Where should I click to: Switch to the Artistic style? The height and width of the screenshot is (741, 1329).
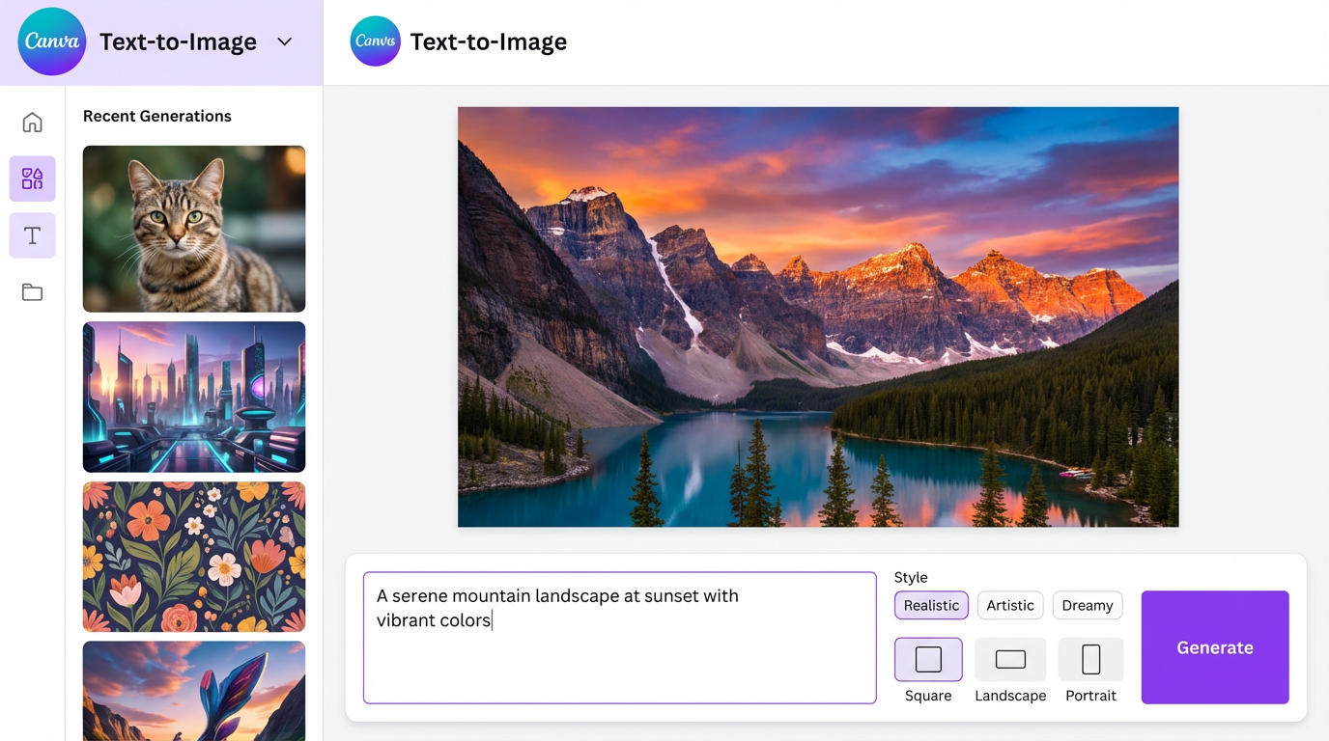[1009, 605]
